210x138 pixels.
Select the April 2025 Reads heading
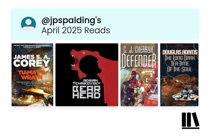(76, 30)
